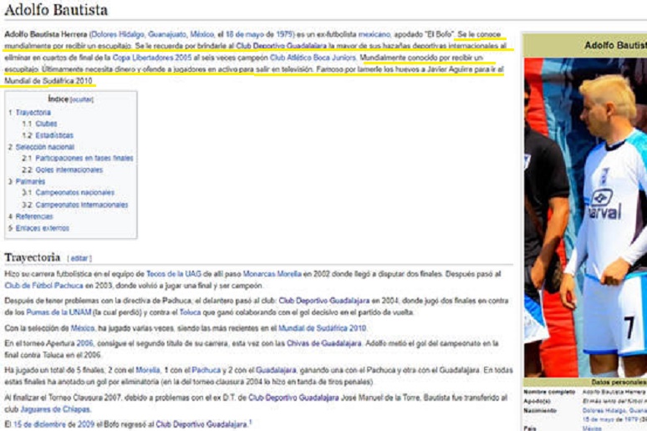Viewport: 647px width, 431px height.
Task: Open the Jaguares de Chiapas link
Action: click(55, 409)
